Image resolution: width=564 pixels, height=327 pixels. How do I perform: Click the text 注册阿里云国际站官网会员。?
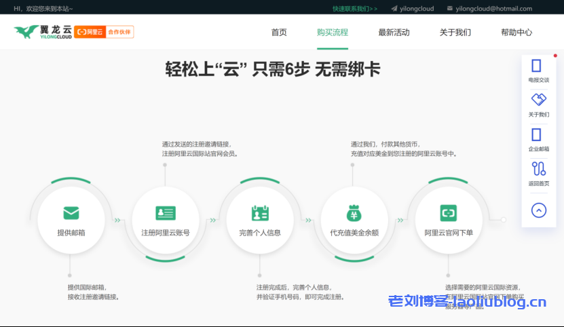(x=200, y=154)
